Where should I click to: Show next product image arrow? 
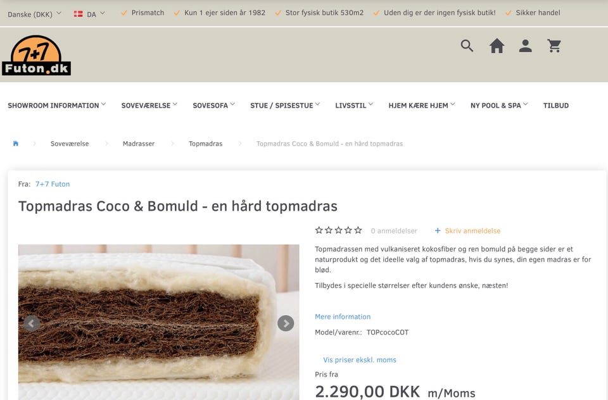[x=286, y=323]
